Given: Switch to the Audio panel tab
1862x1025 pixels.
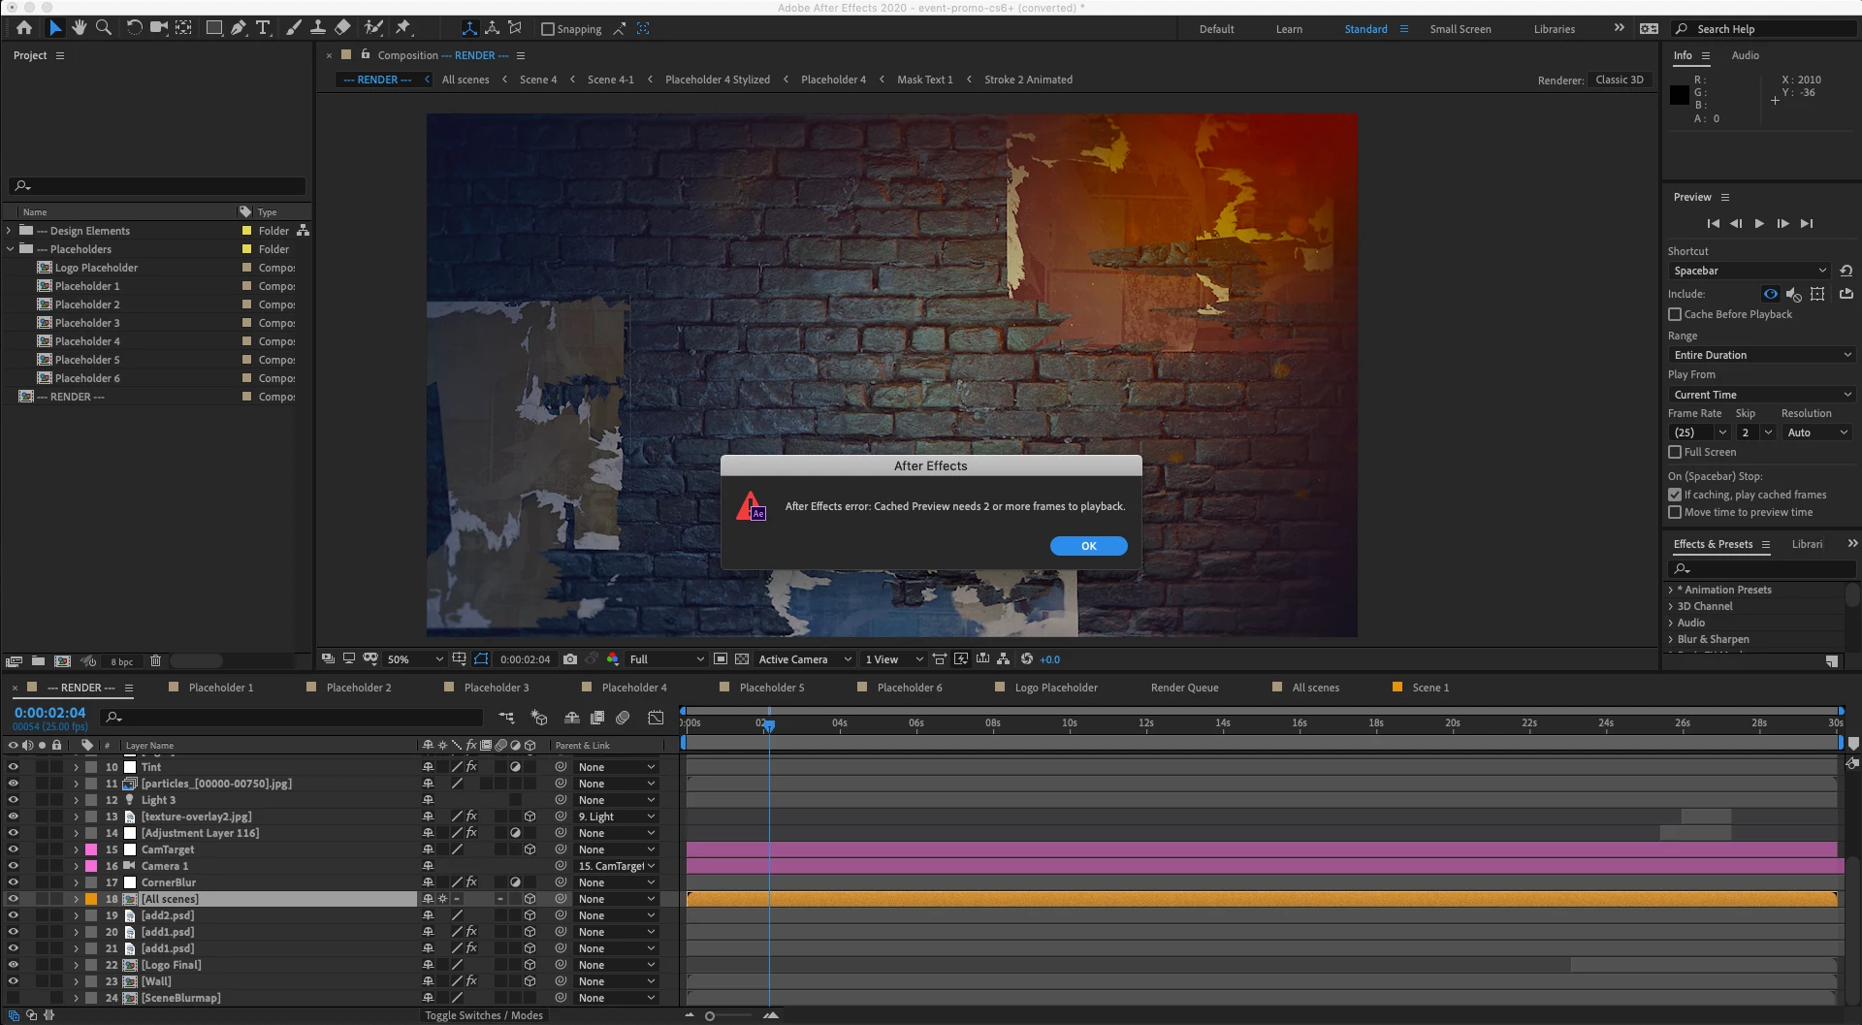Looking at the screenshot, I should [x=1745, y=55].
